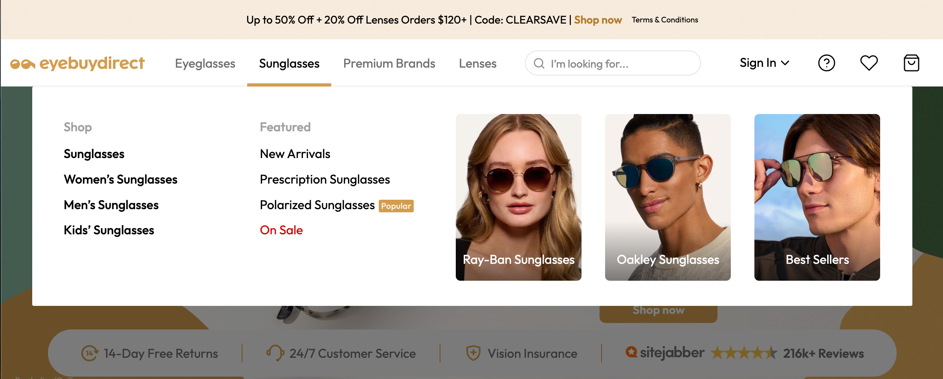943x379 pixels.
Task: Open the Oakley Sunglasses thumbnail
Action: click(x=668, y=197)
